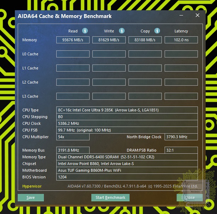
Task: Select Memory Latency value 102.0 ns
Action: pos(181,40)
